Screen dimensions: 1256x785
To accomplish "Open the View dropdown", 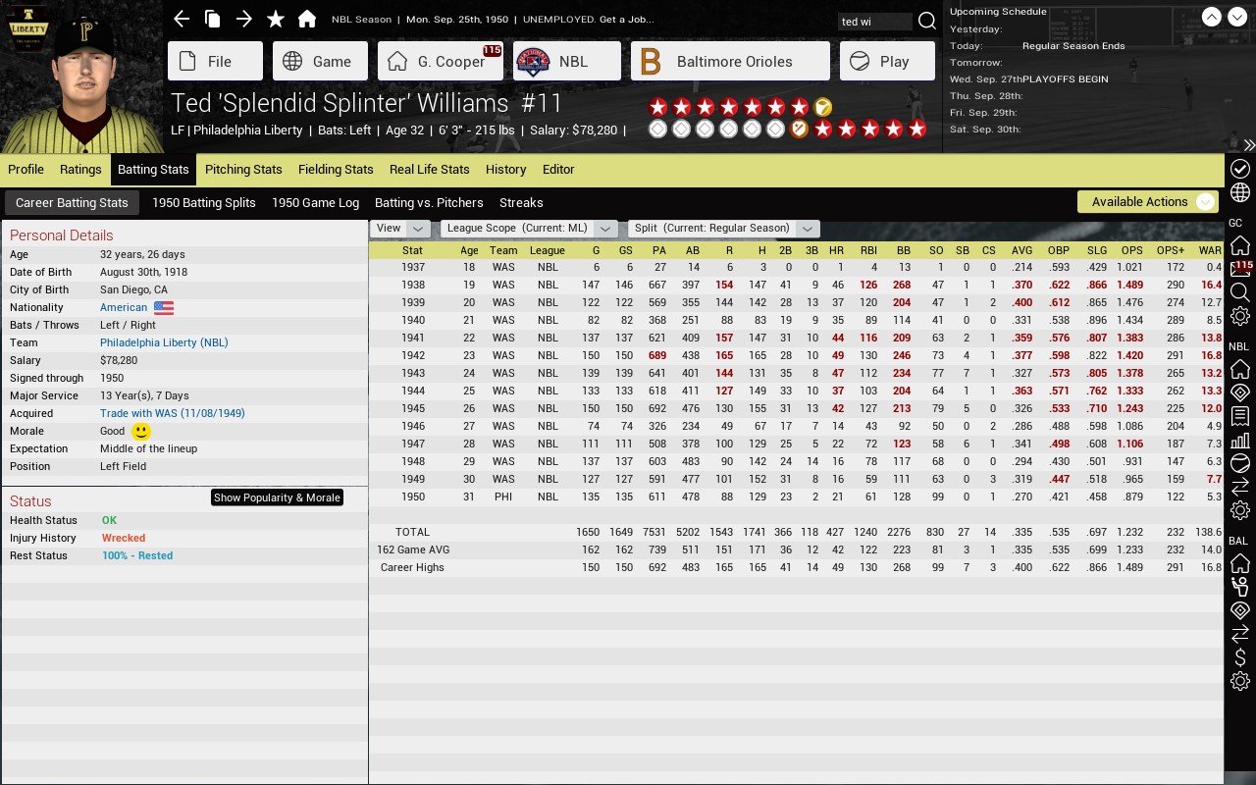I will click(400, 228).
